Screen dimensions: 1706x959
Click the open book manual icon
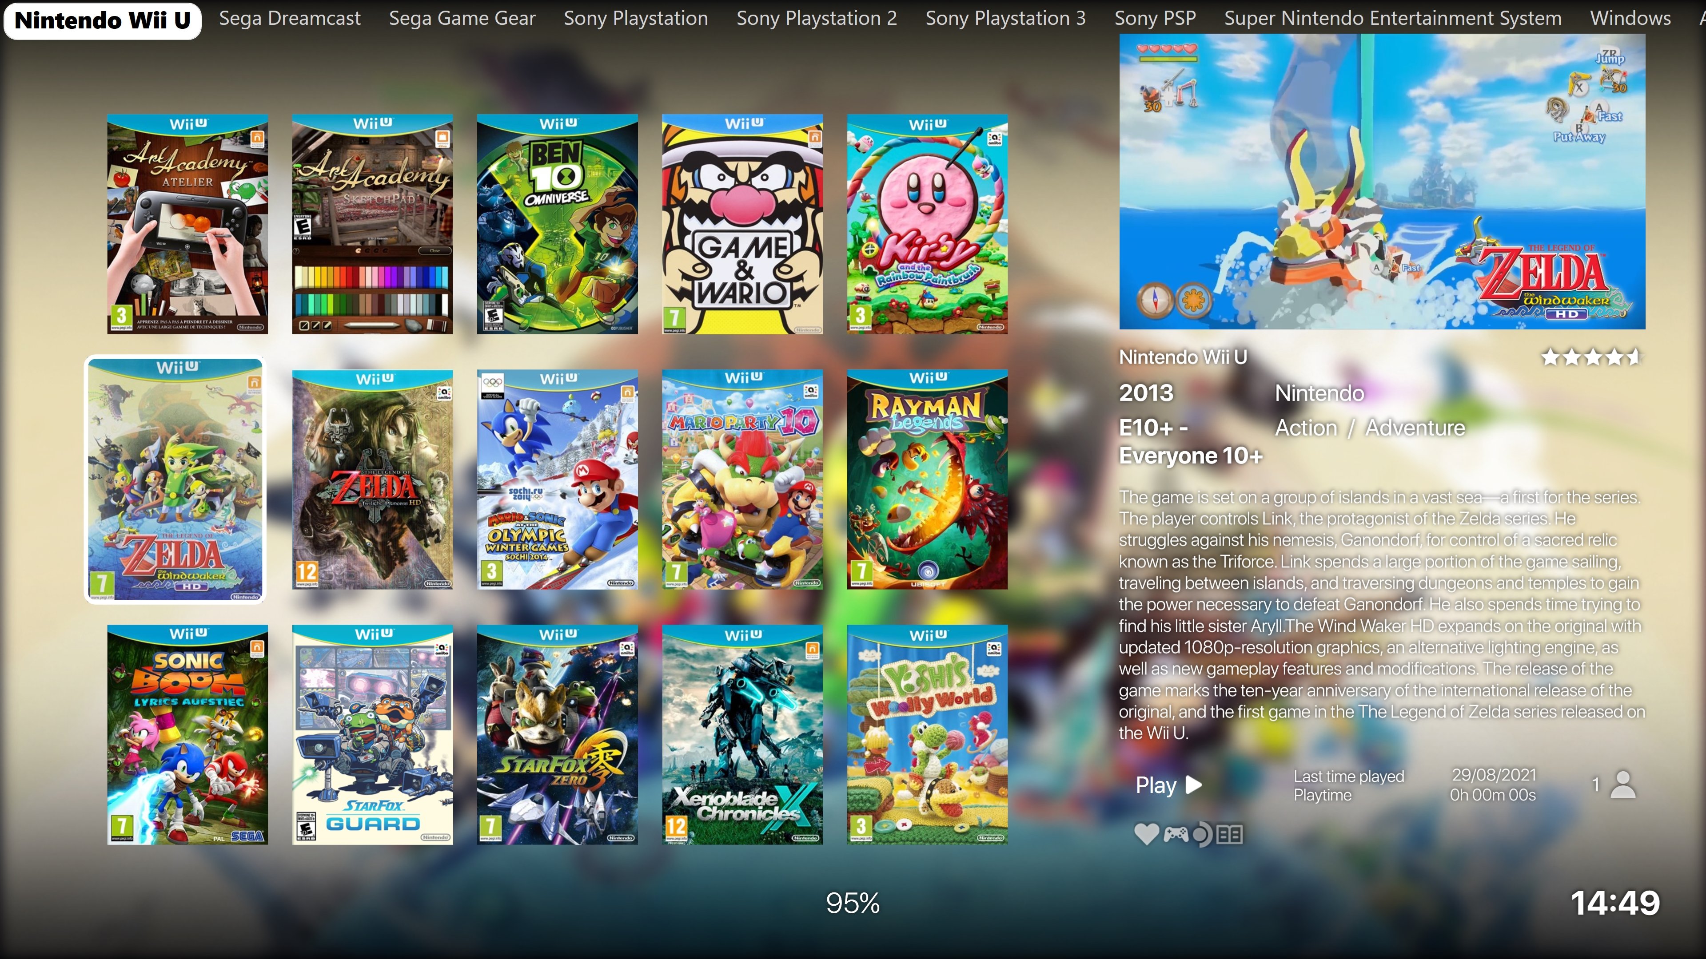[x=1229, y=835]
